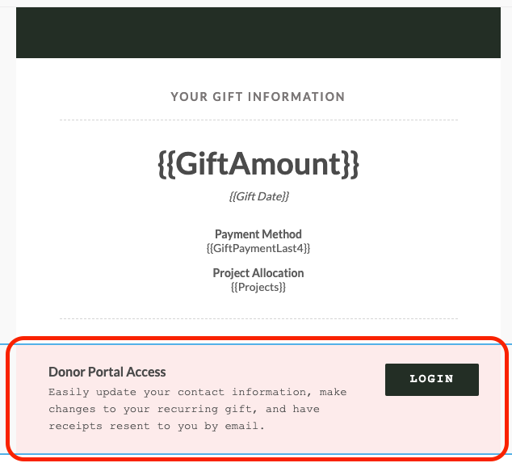The height and width of the screenshot is (463, 512).
Task: Select the Donor Portal Access heading
Action: click(x=107, y=372)
